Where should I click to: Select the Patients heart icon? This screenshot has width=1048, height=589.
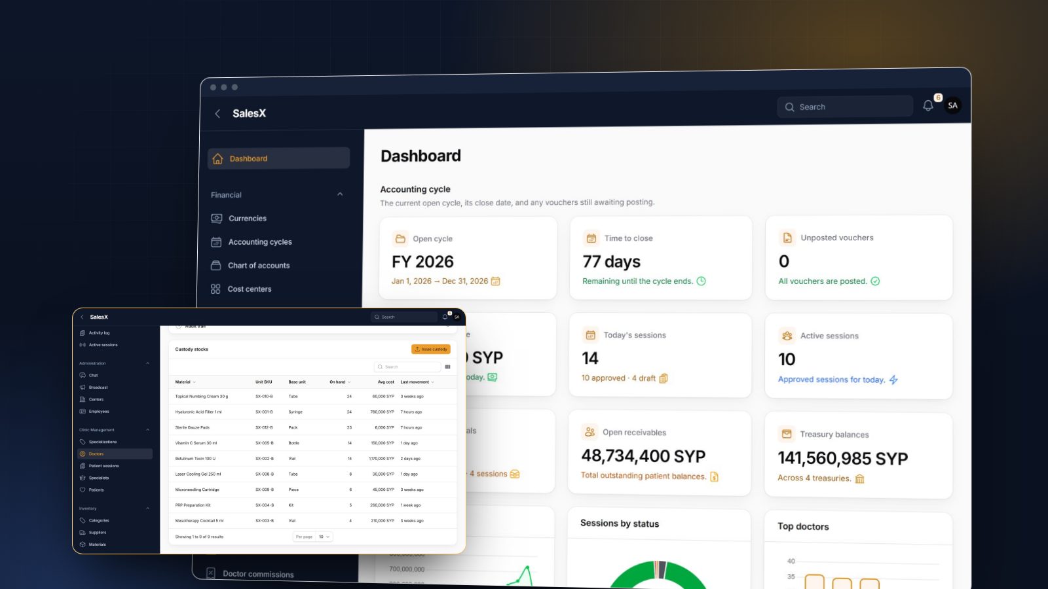pyautogui.click(x=83, y=490)
